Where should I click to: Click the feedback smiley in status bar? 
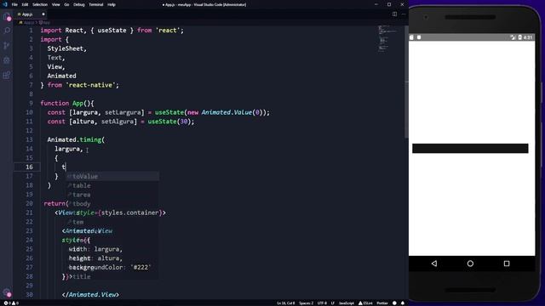tap(394, 303)
